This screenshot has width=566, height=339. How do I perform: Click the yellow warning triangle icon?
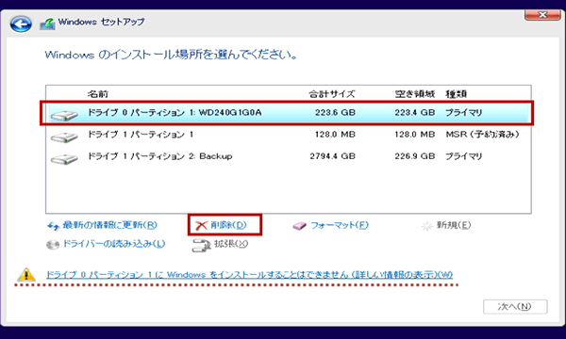pyautogui.click(x=26, y=275)
